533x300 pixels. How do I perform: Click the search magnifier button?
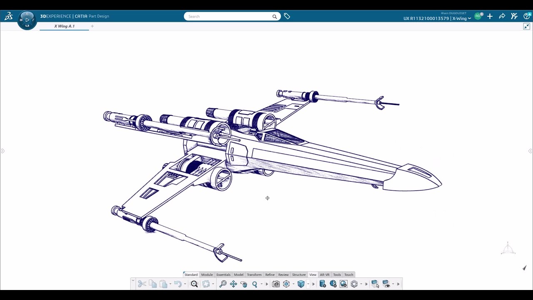tap(274, 17)
